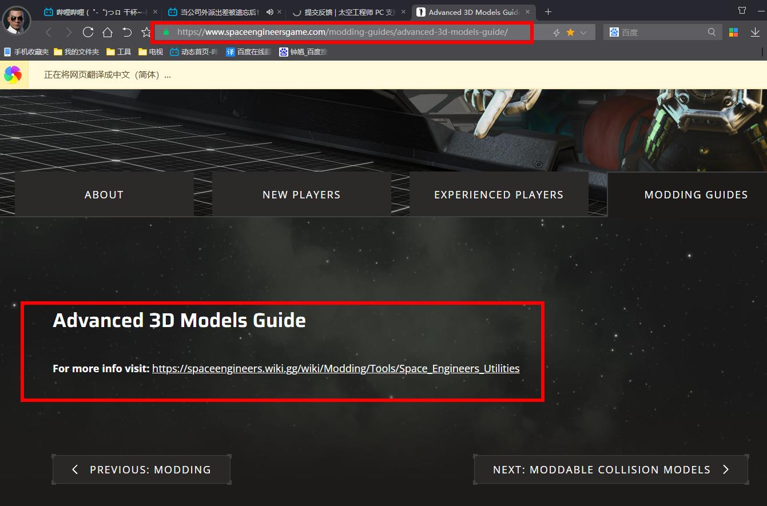Click the empty star bookmark icon
767x506 pixels.
pyautogui.click(x=146, y=32)
